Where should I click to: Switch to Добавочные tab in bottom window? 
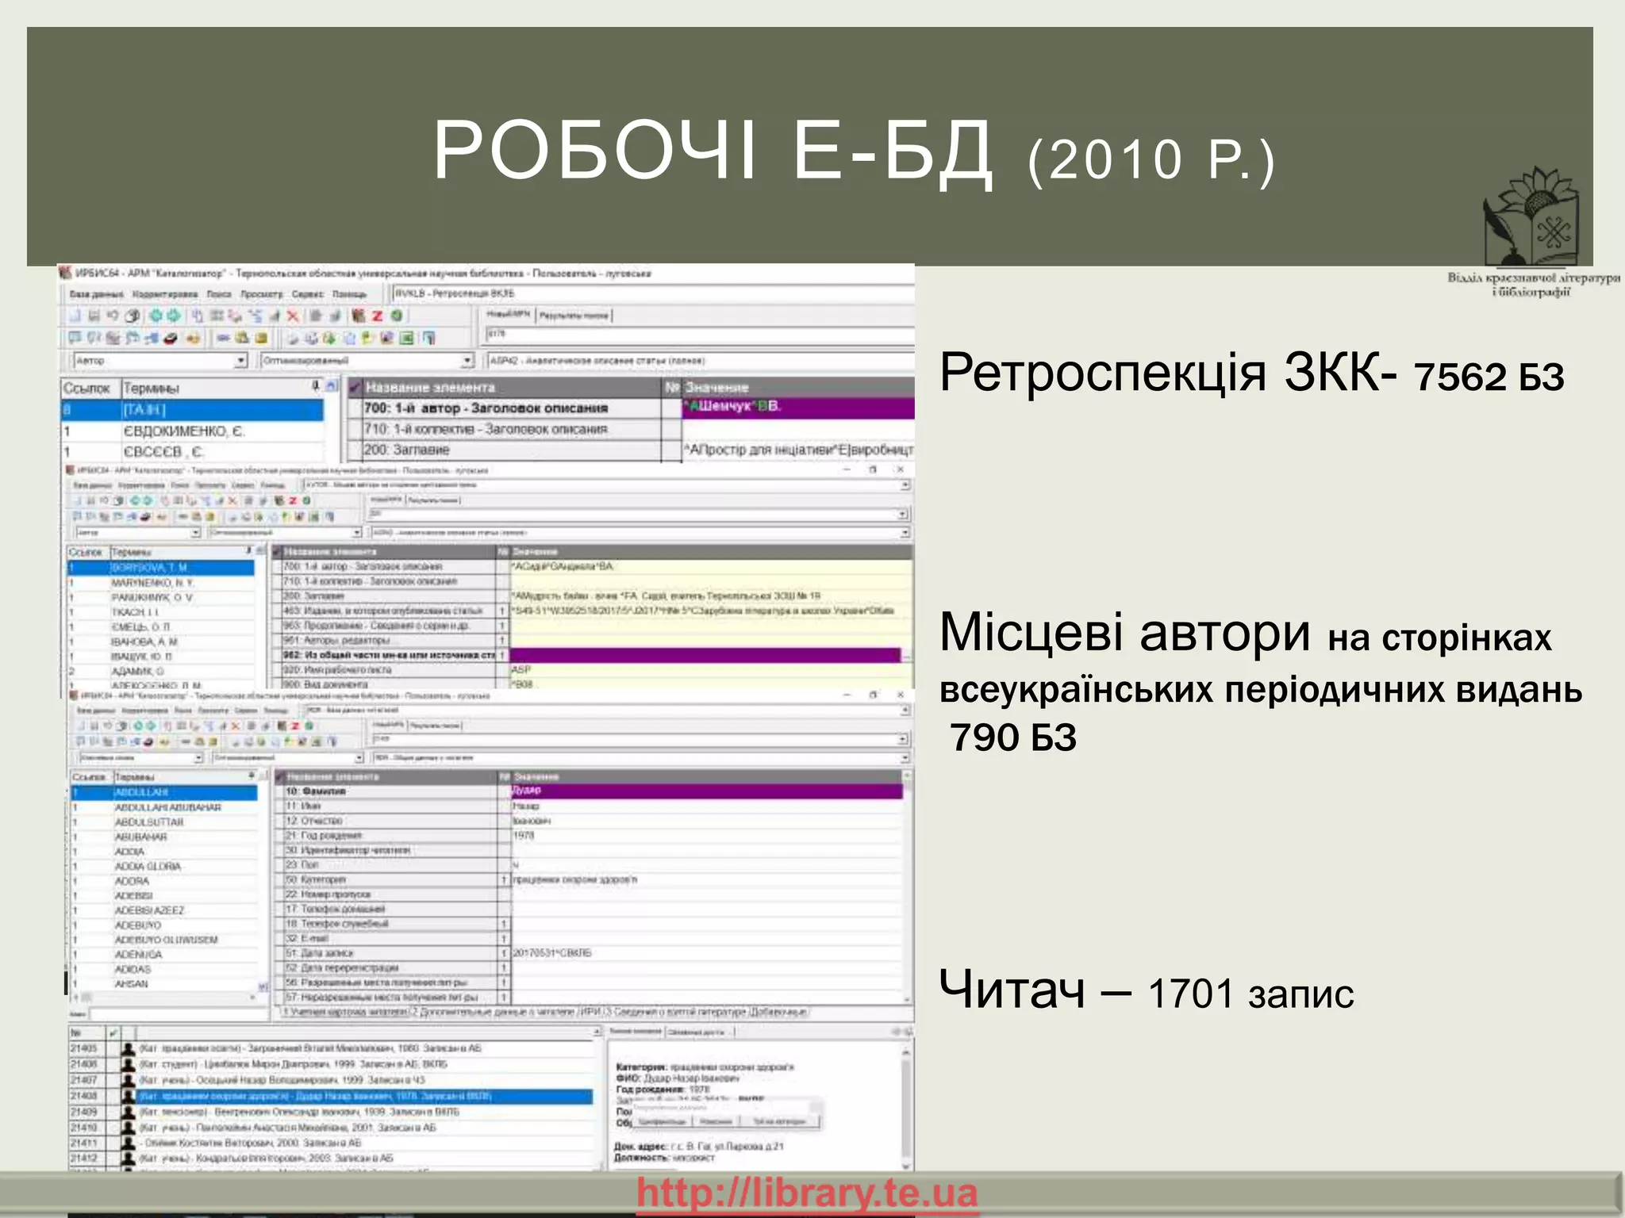tap(778, 1012)
